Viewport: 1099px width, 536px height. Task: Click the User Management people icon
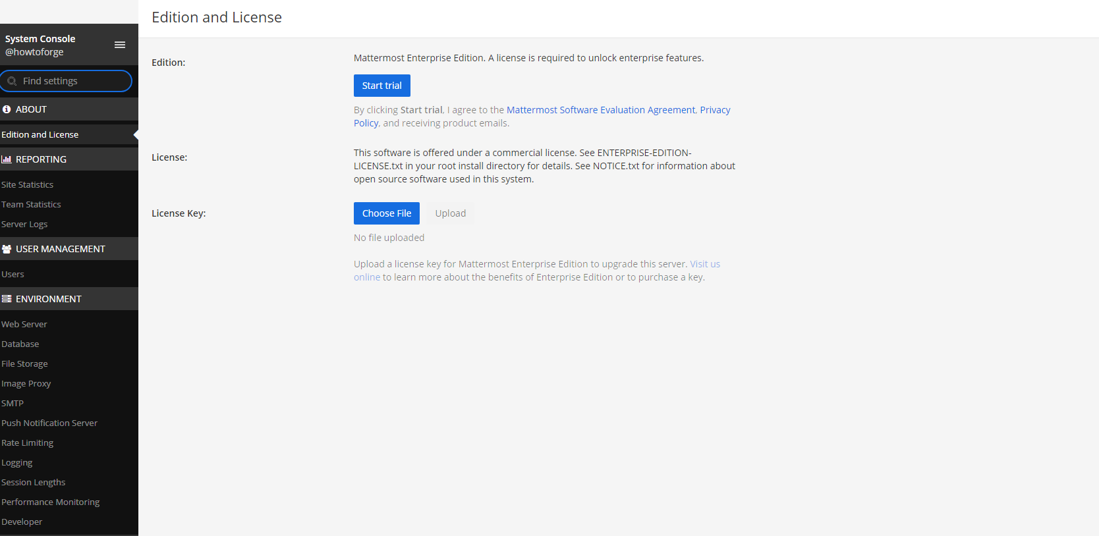click(x=7, y=249)
